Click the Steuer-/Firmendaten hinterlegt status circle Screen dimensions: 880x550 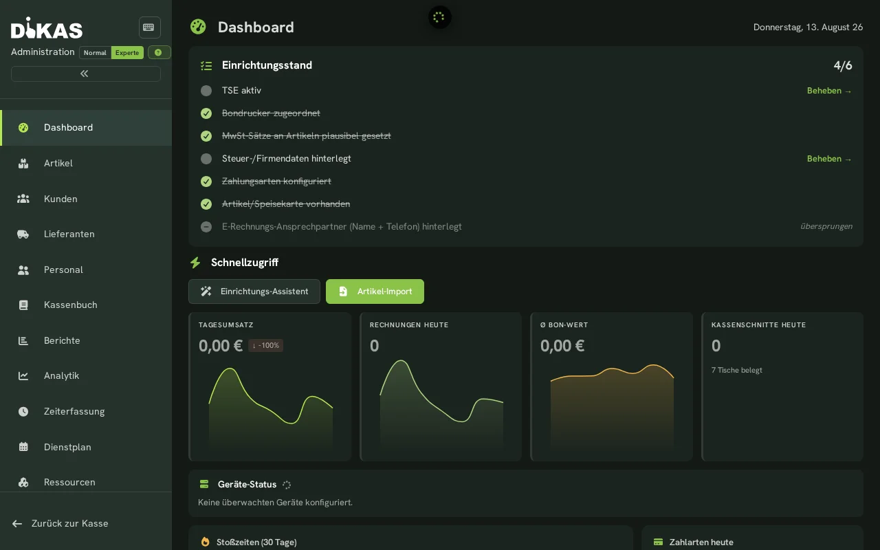point(206,159)
